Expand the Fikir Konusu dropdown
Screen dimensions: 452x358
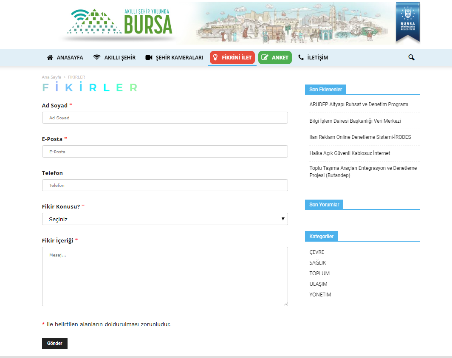click(x=165, y=219)
